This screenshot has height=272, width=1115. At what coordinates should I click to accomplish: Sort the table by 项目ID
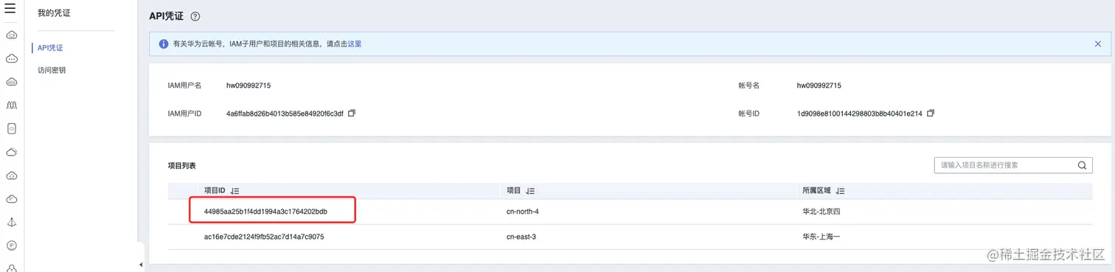[x=235, y=190]
